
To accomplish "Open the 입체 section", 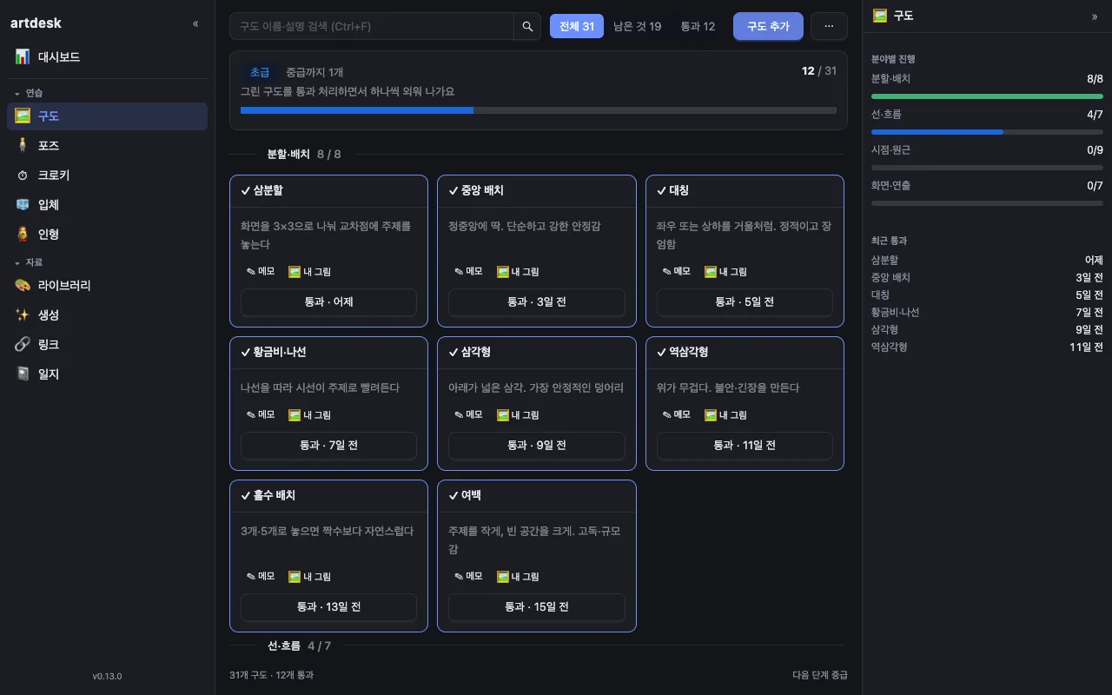I will point(107,204).
